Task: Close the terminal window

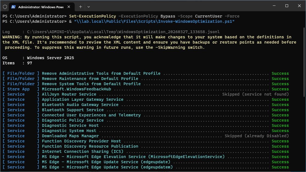Action: tap(299, 6)
